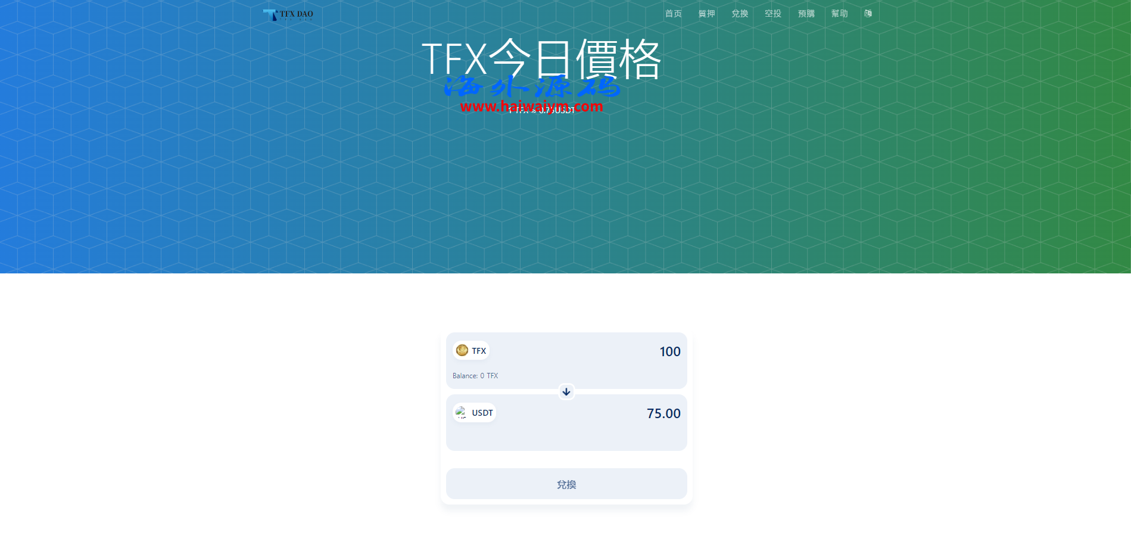
Task: Open the language switcher icon in navbar
Action: (x=868, y=14)
